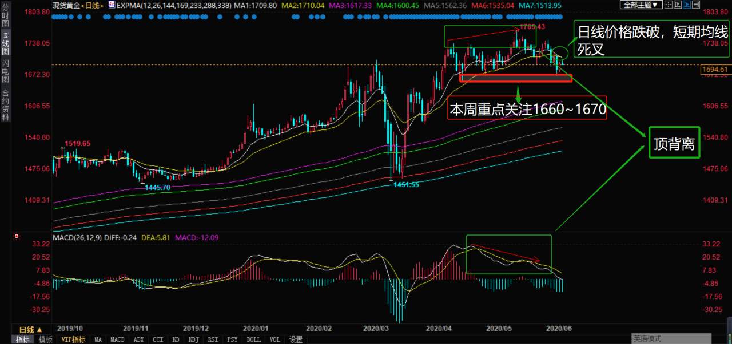Select the 模板 bottom tab
This screenshot has height=344, width=732.
(x=45, y=339)
